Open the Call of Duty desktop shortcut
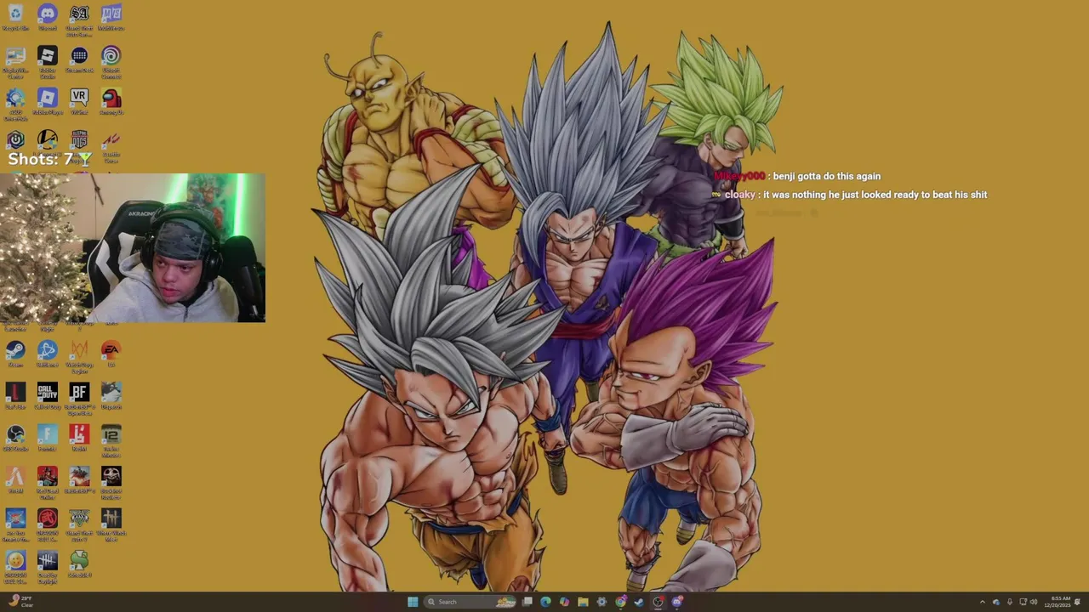 click(x=48, y=396)
